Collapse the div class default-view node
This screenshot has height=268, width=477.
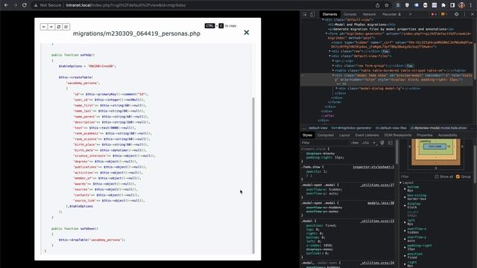coord(323,20)
